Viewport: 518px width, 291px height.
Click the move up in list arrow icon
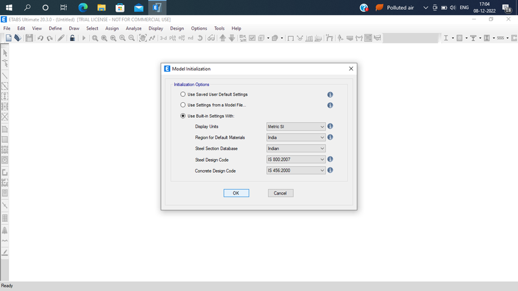(x=223, y=38)
